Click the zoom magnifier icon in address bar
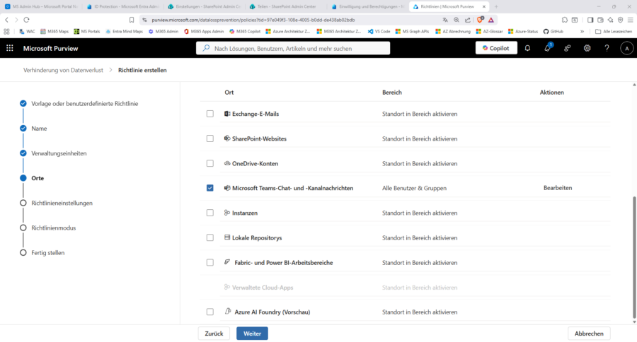The width and height of the screenshot is (637, 342). pos(457,20)
